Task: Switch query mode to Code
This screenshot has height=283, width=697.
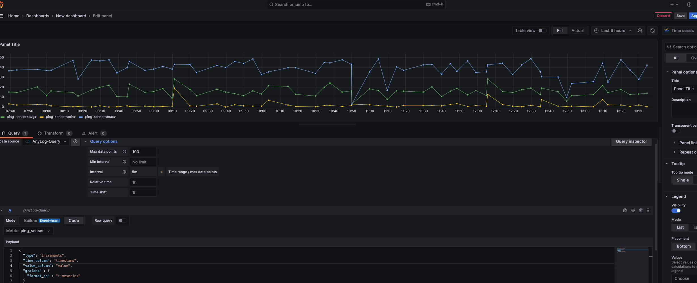Action: pyautogui.click(x=74, y=221)
